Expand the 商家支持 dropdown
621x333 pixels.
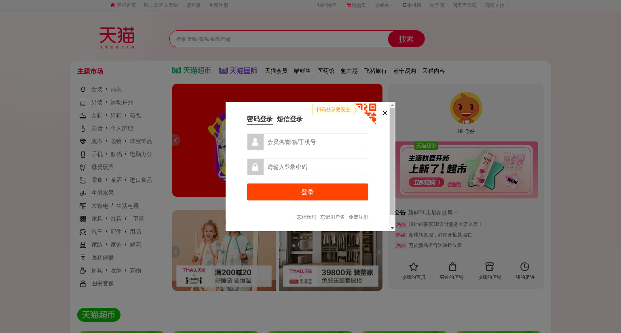496,5
